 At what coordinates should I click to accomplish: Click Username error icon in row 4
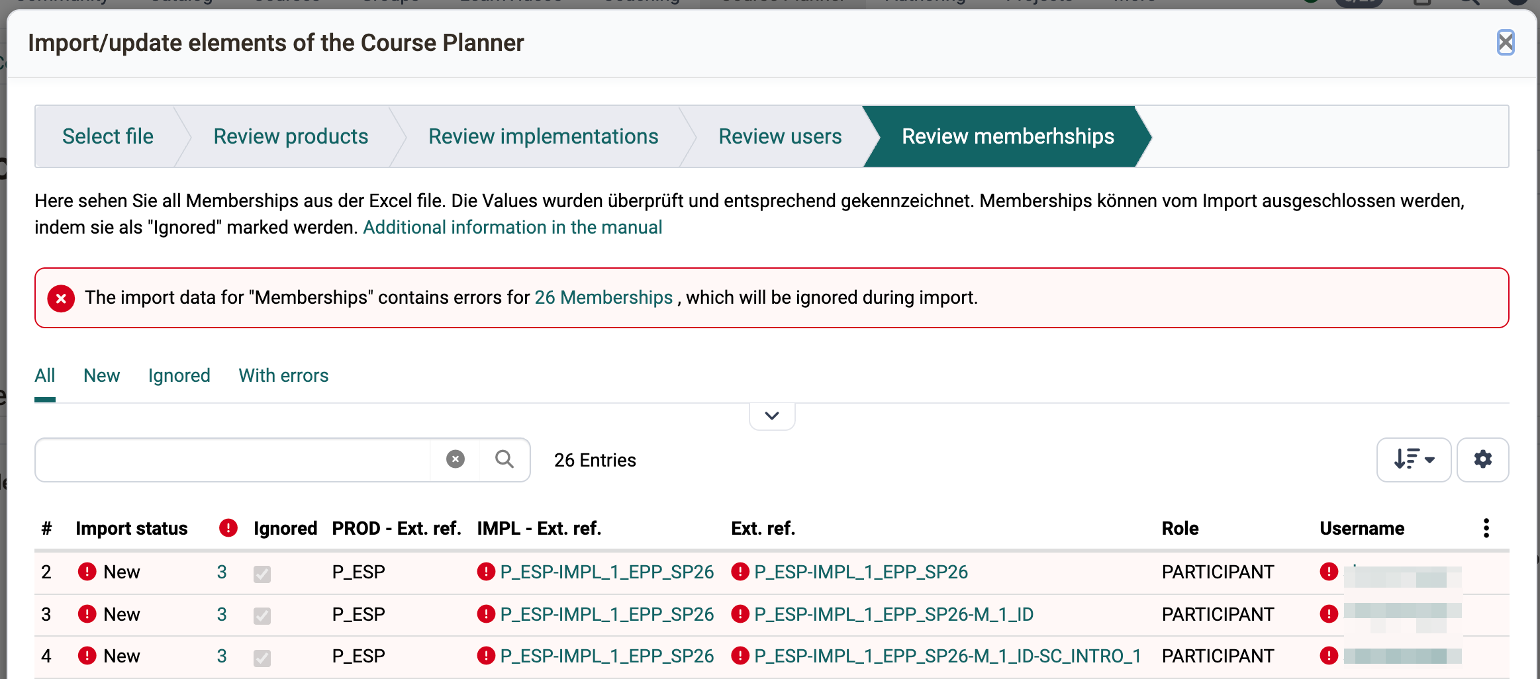point(1329,656)
